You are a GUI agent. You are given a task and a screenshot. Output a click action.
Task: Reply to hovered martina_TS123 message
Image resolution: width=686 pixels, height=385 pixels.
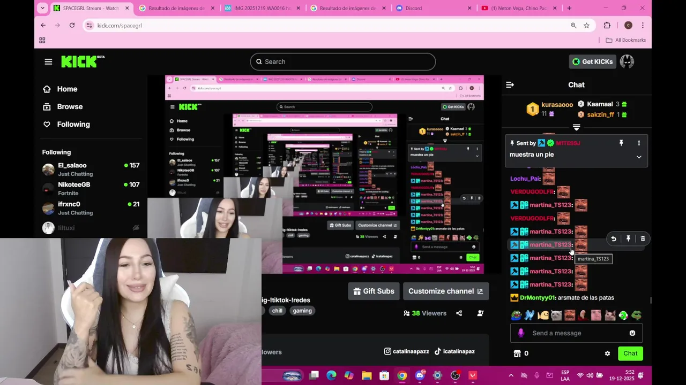614,238
